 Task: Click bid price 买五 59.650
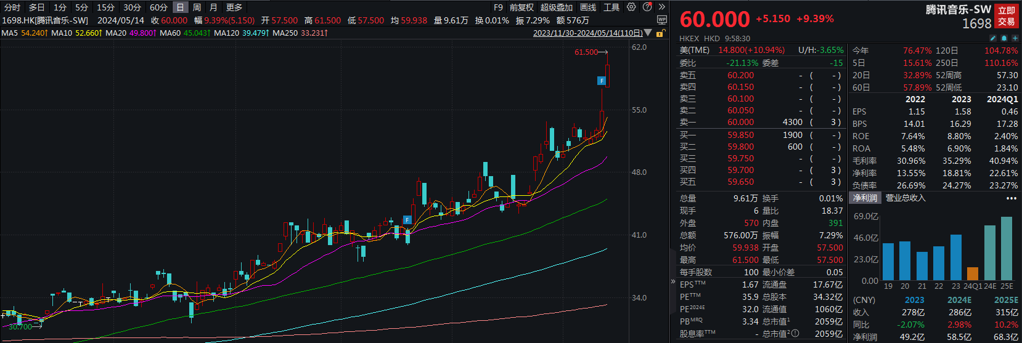(x=740, y=182)
